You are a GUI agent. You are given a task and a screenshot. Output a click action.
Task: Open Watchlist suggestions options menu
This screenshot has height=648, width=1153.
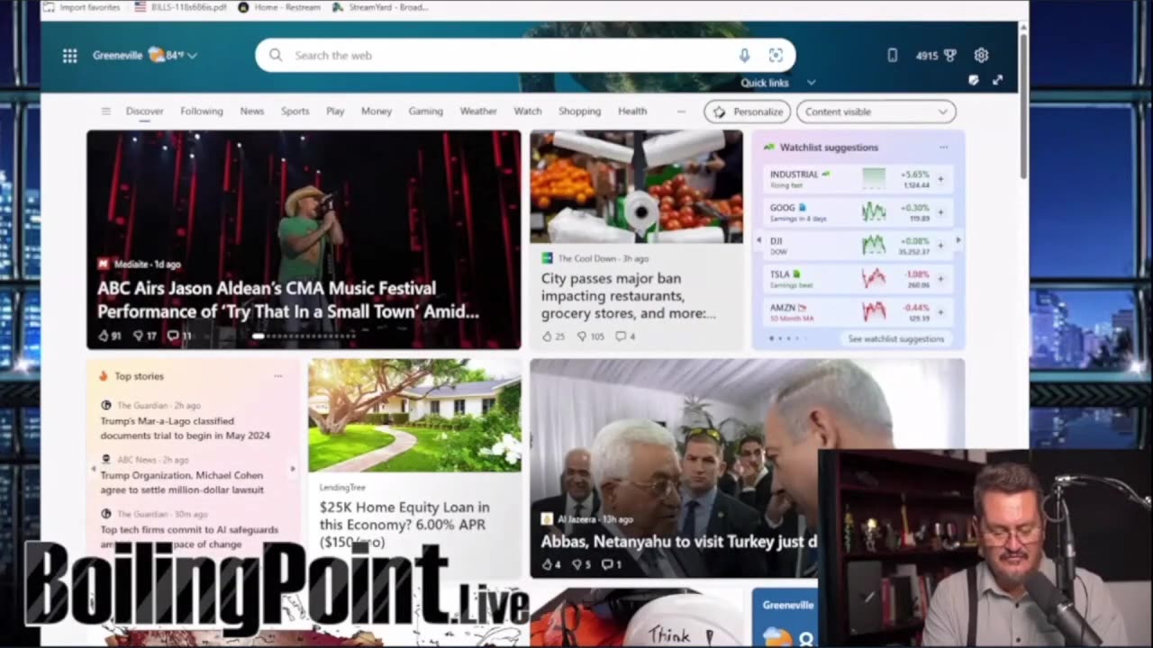(x=943, y=147)
